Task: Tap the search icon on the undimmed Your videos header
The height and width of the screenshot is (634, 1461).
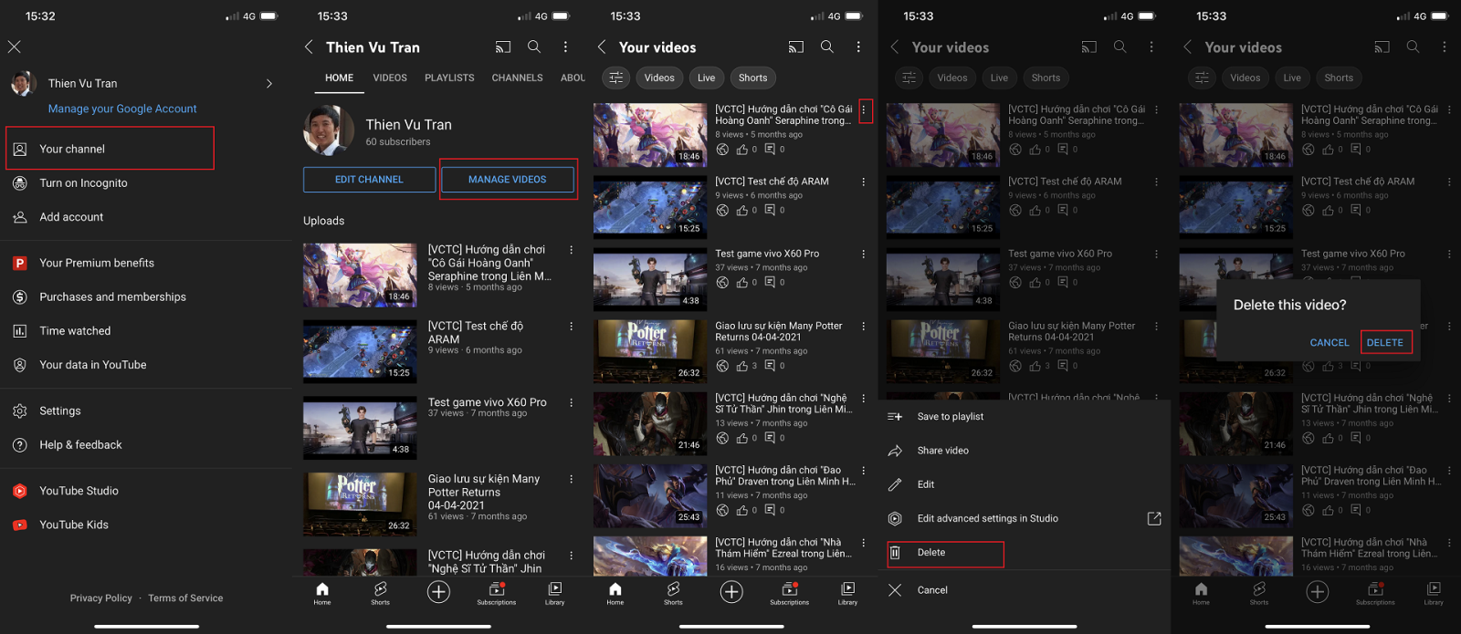Action: 827,47
